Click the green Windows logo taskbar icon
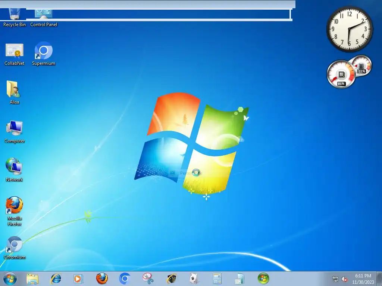 click(x=263, y=279)
